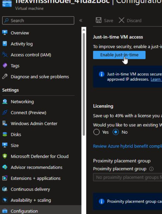
Task: Click the Discard X icon
Action: (x=121, y=20)
